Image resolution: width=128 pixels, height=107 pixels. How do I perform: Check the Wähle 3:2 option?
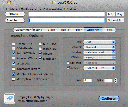pos(40,49)
